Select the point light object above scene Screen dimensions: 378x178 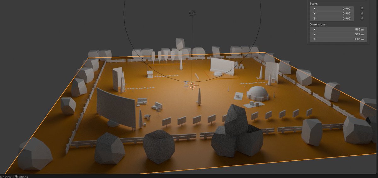click(192, 13)
